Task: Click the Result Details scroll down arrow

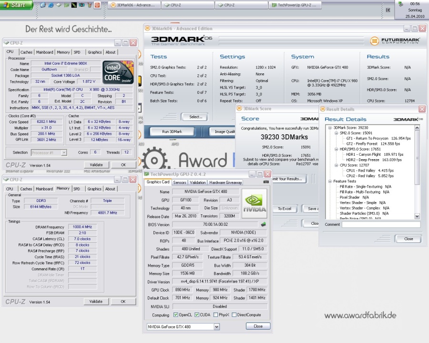Action: (x=417, y=216)
